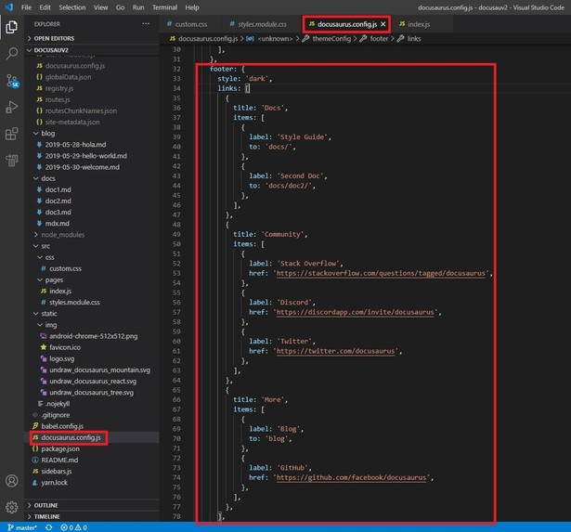Collapse the DOCUSAUV2 project section

(51, 50)
